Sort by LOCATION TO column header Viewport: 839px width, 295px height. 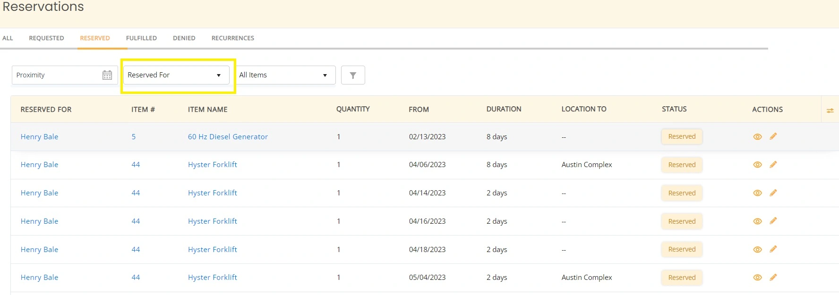[584, 109]
